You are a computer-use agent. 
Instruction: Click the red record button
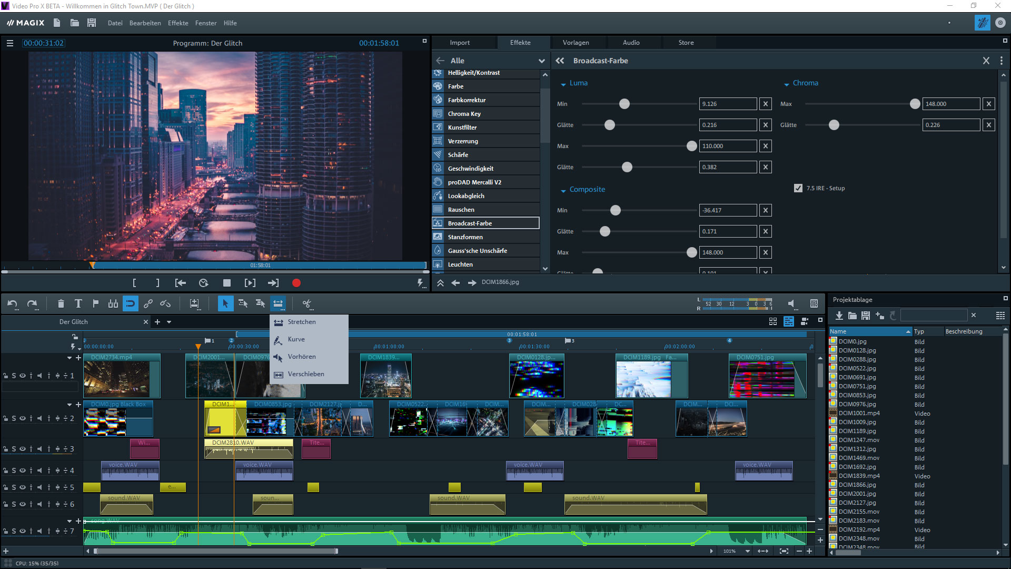296,283
